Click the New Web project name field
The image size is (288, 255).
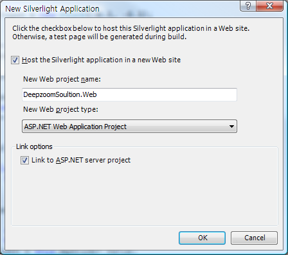click(x=129, y=94)
